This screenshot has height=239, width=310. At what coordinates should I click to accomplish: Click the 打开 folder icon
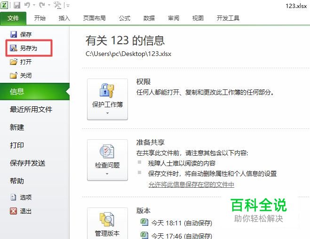[14, 62]
